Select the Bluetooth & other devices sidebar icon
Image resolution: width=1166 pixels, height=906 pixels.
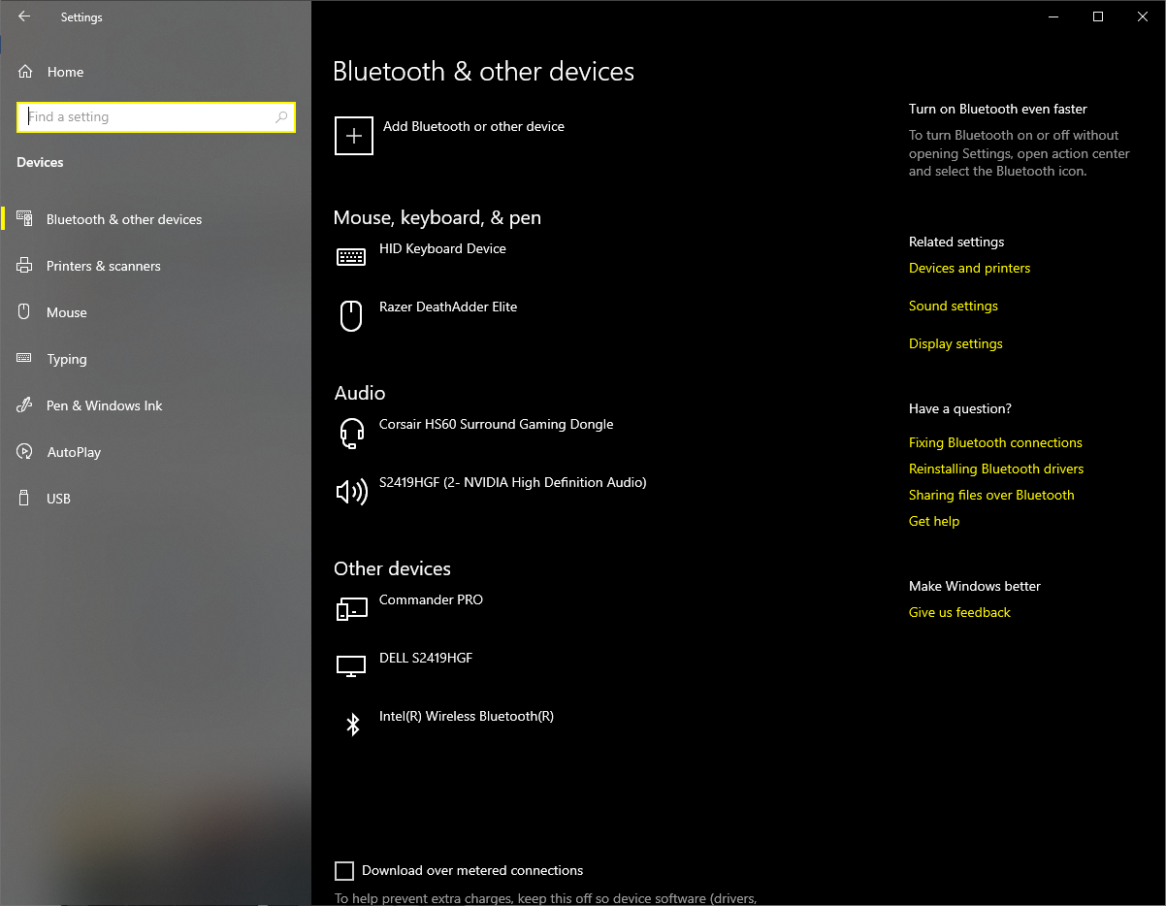[24, 219]
